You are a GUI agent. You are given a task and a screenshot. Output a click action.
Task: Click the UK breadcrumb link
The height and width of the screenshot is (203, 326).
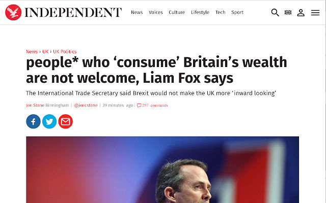tap(45, 52)
